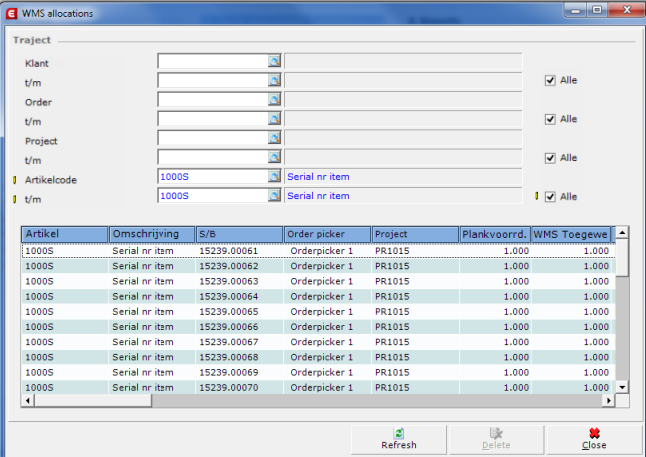
Task: Open lookup icon for Klant field
Action: click(x=274, y=62)
